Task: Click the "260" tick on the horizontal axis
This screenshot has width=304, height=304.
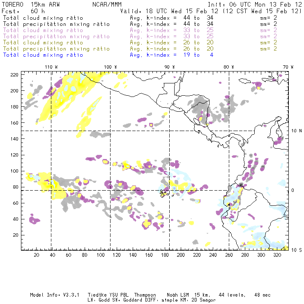Action: (x=229, y=255)
